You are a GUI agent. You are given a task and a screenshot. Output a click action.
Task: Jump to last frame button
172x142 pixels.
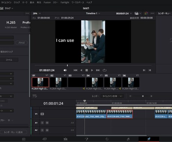pyautogui.click(x=98, y=70)
